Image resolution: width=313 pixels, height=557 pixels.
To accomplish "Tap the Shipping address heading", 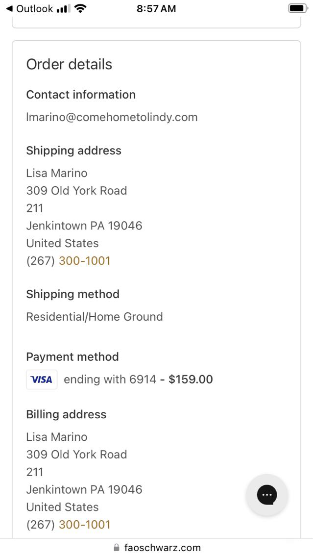I will (x=73, y=151).
